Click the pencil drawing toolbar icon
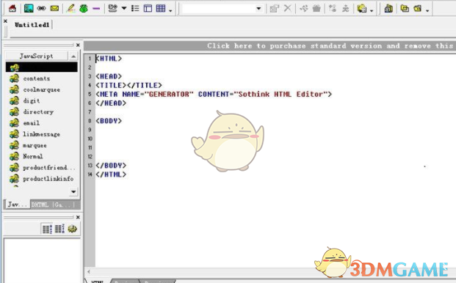Viewport: 456px width, 283px height. (70, 8)
